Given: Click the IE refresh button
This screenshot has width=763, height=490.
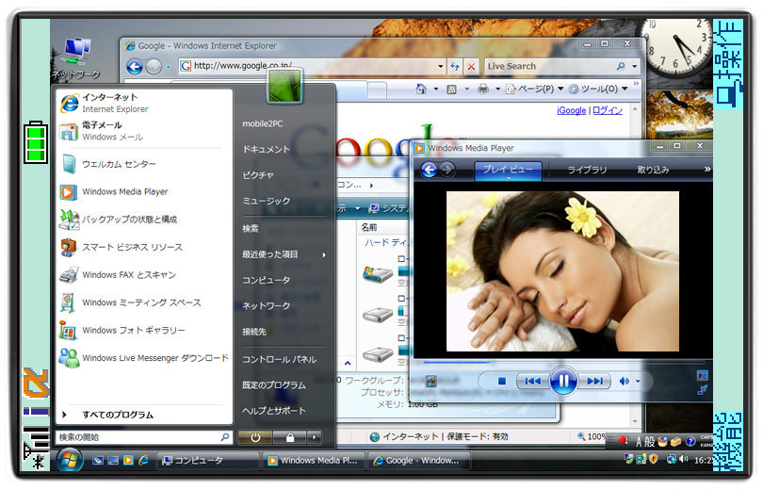Looking at the screenshot, I should pyautogui.click(x=455, y=66).
